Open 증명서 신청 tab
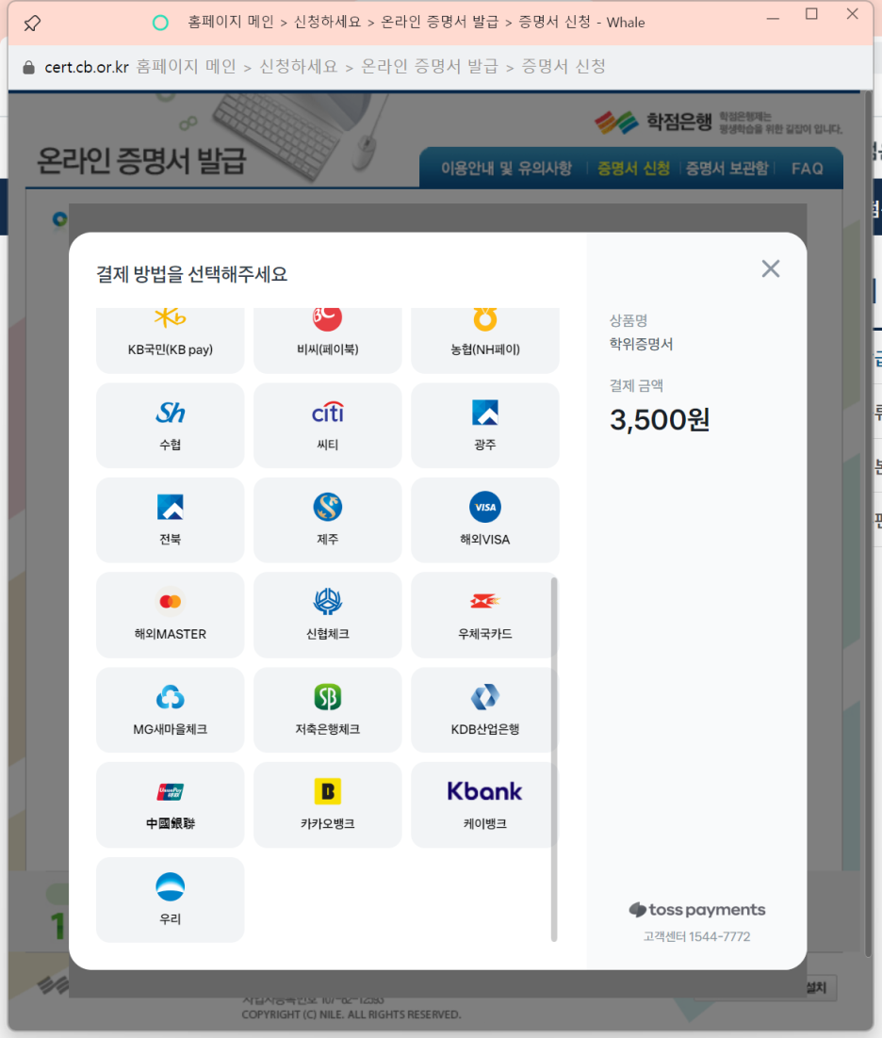Screen dimensions: 882x1038 pos(633,169)
